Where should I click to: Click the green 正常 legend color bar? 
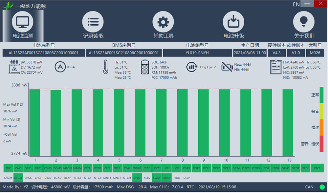321,95
